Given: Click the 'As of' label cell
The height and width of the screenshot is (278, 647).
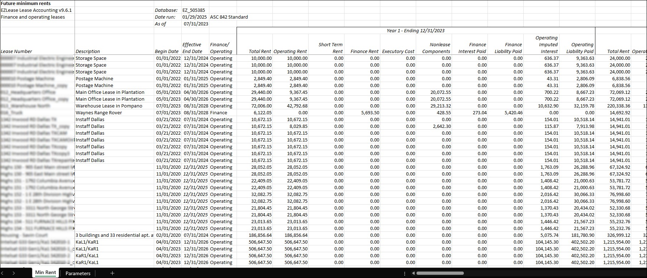Looking at the screenshot, I should point(160,24).
